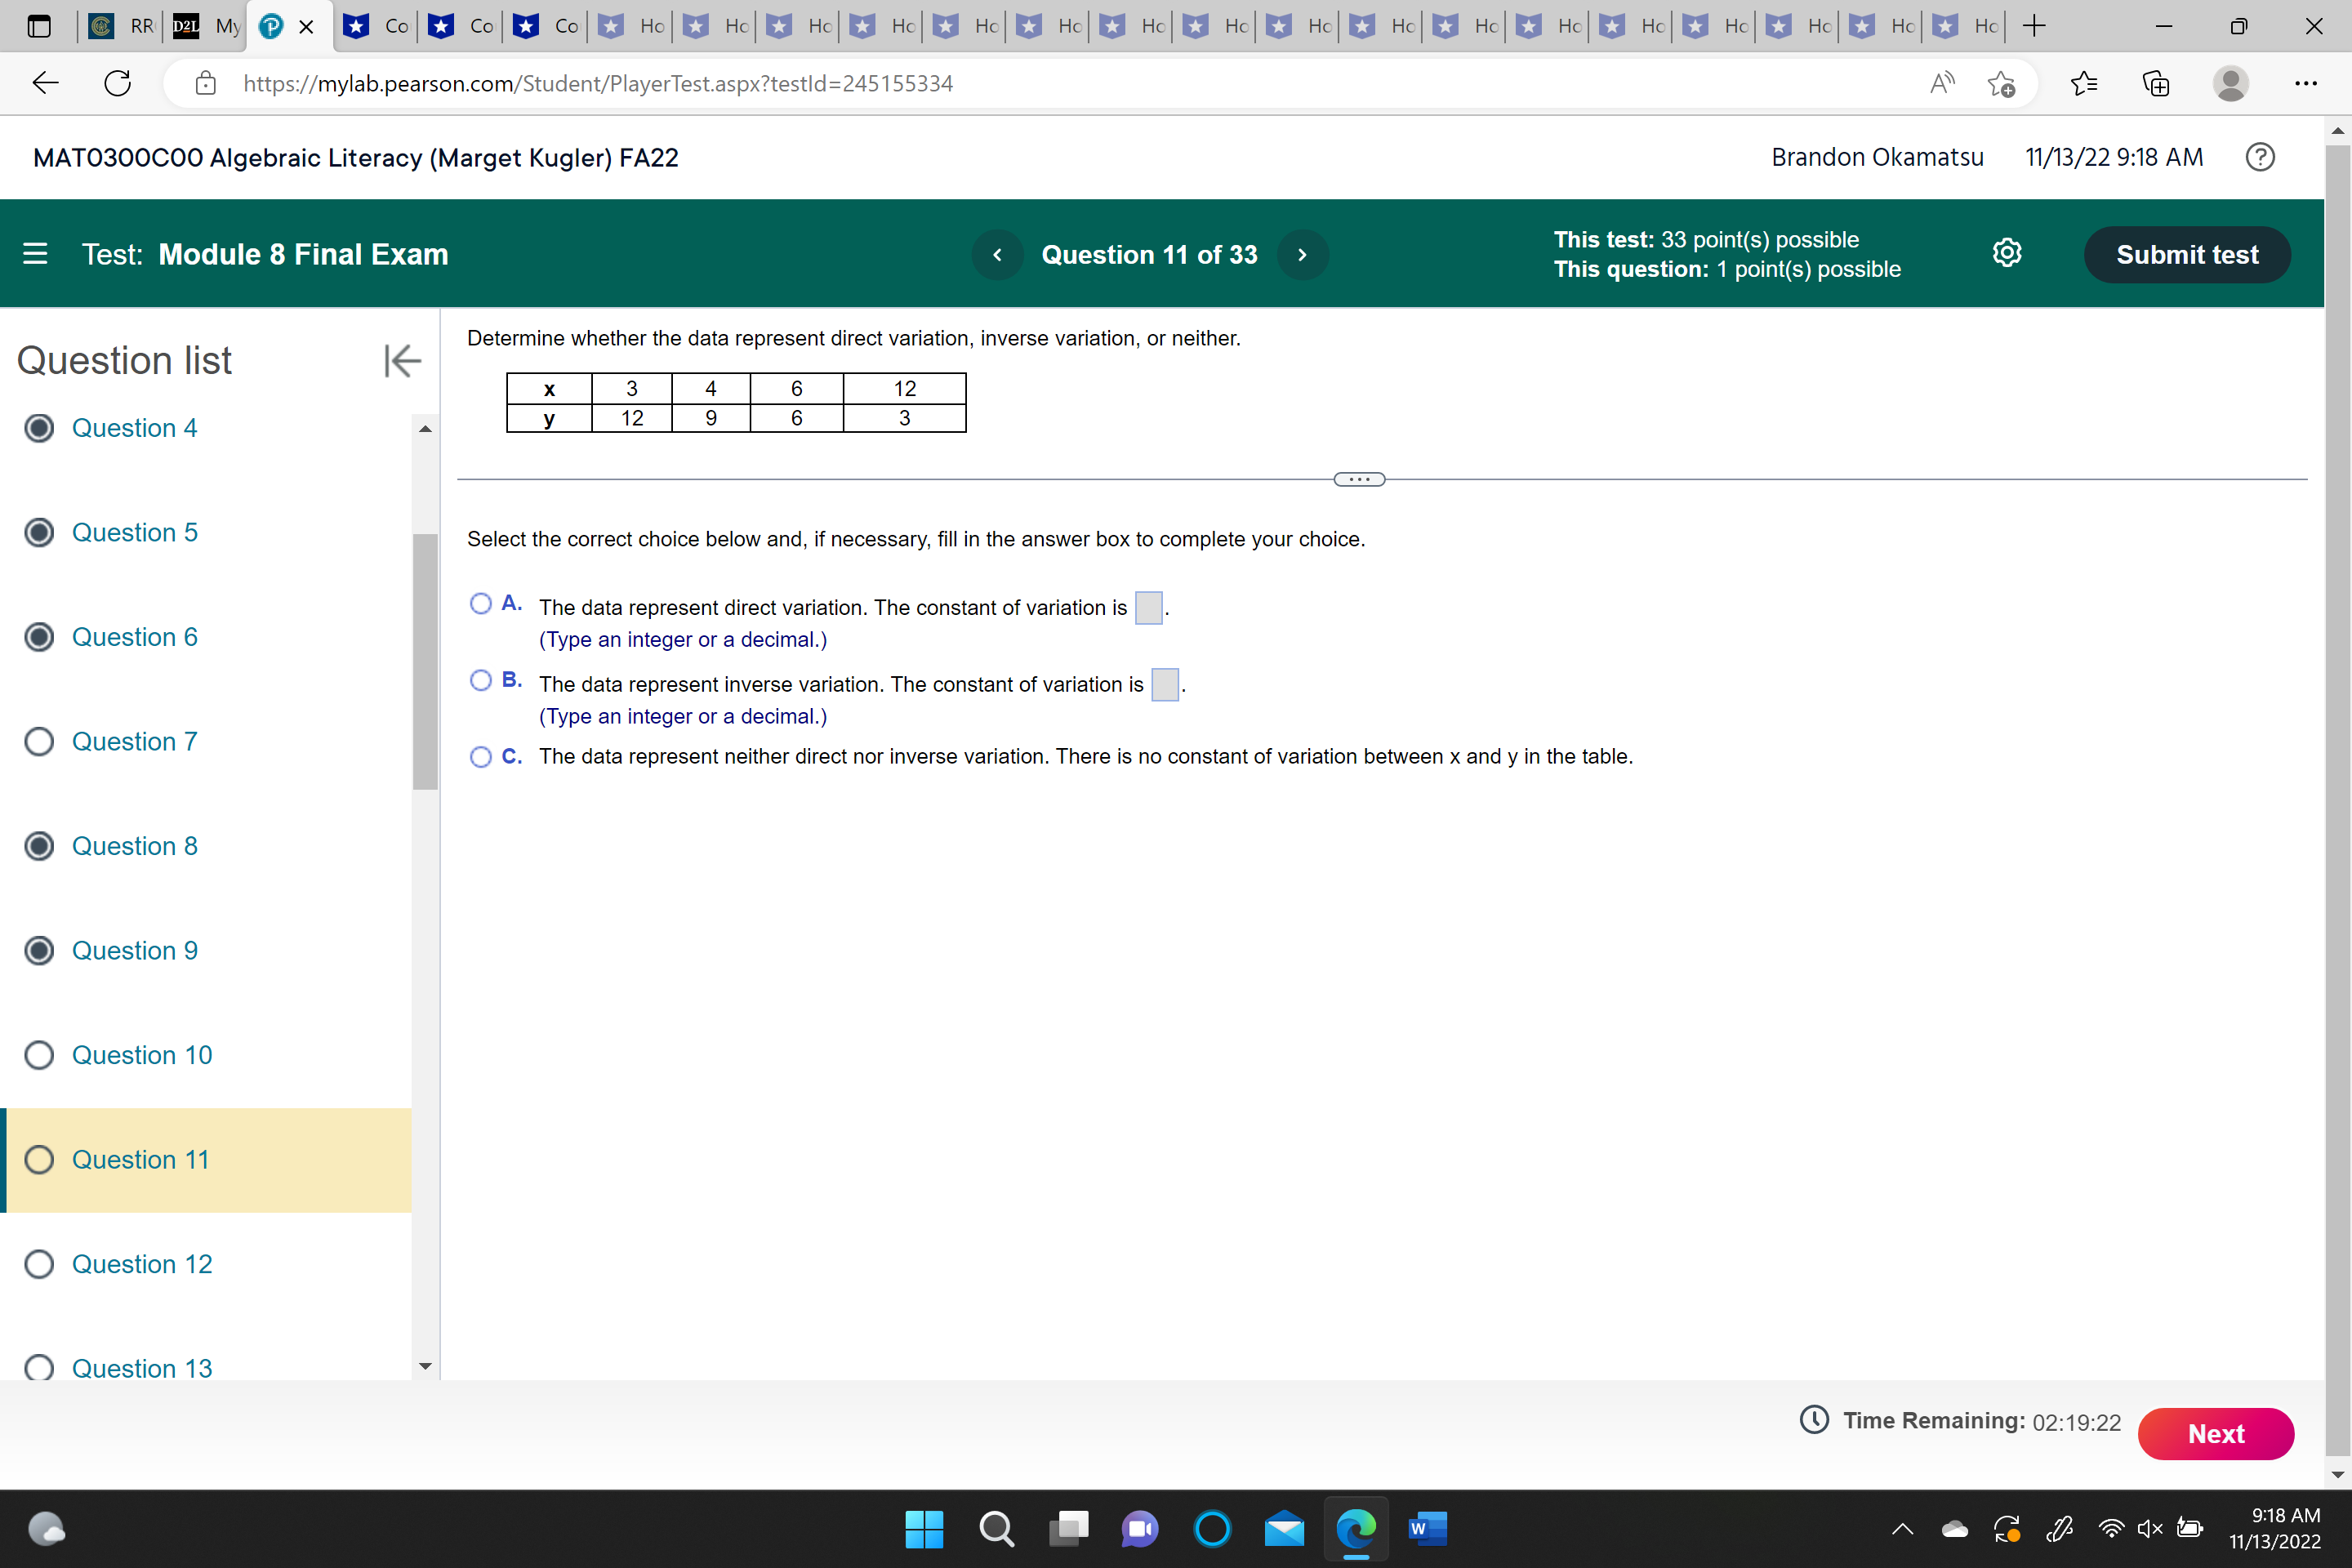This screenshot has width=2352, height=1568.
Task: Click the help question mark icon
Action: (2259, 157)
